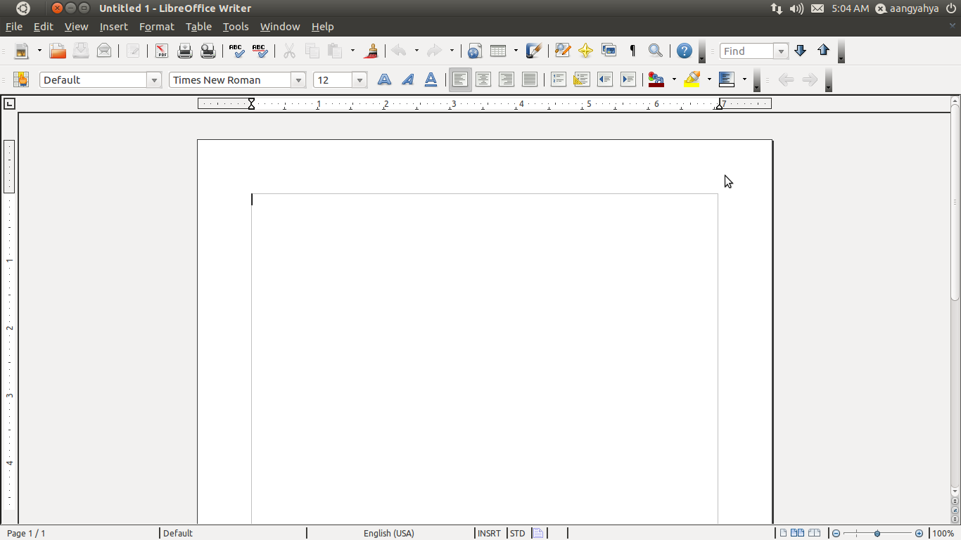The height and width of the screenshot is (540, 961).
Task: Toggle automatic spellchecking
Action: pyautogui.click(x=259, y=51)
